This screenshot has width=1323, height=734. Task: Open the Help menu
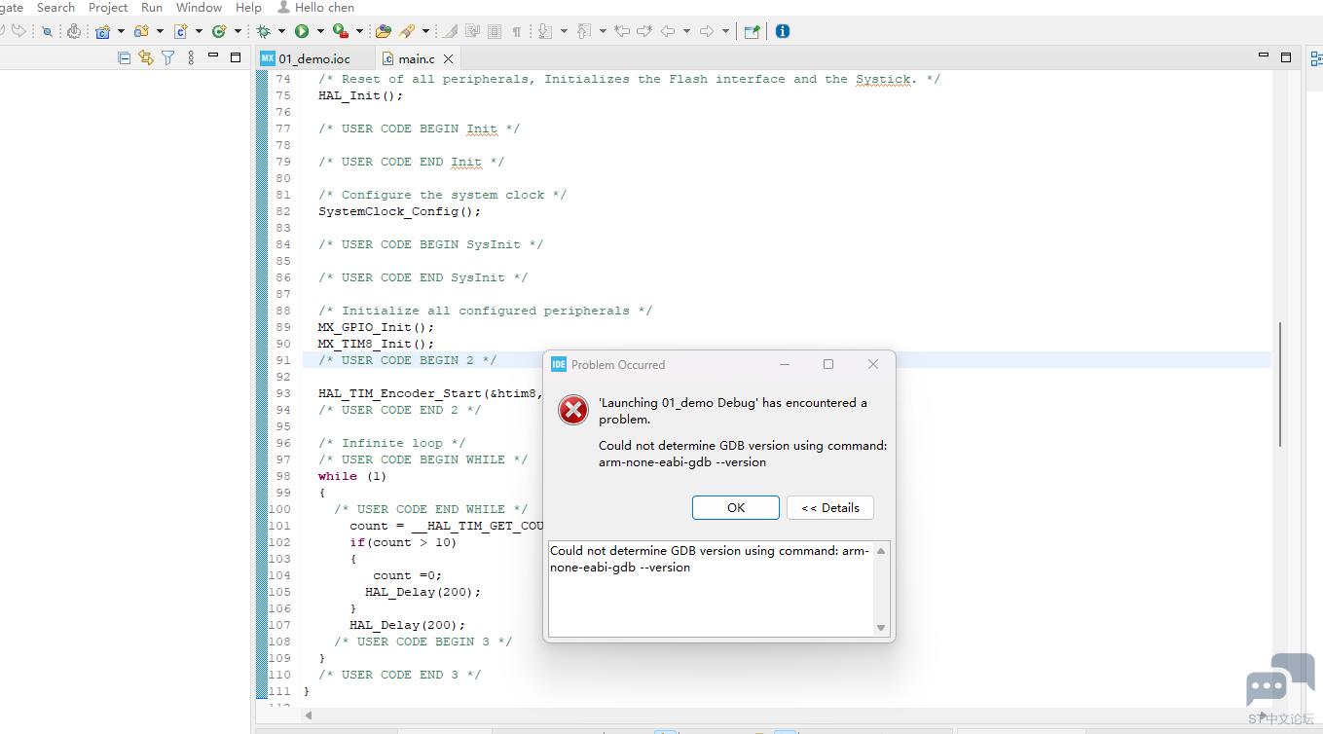(x=248, y=7)
